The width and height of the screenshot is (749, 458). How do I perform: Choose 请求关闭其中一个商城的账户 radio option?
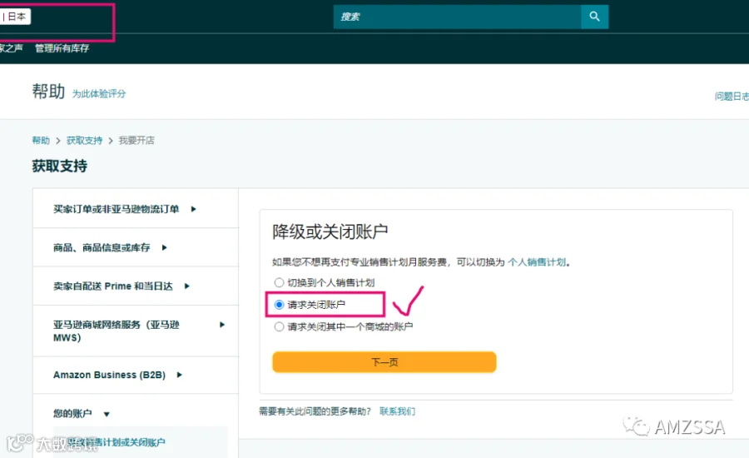click(279, 327)
